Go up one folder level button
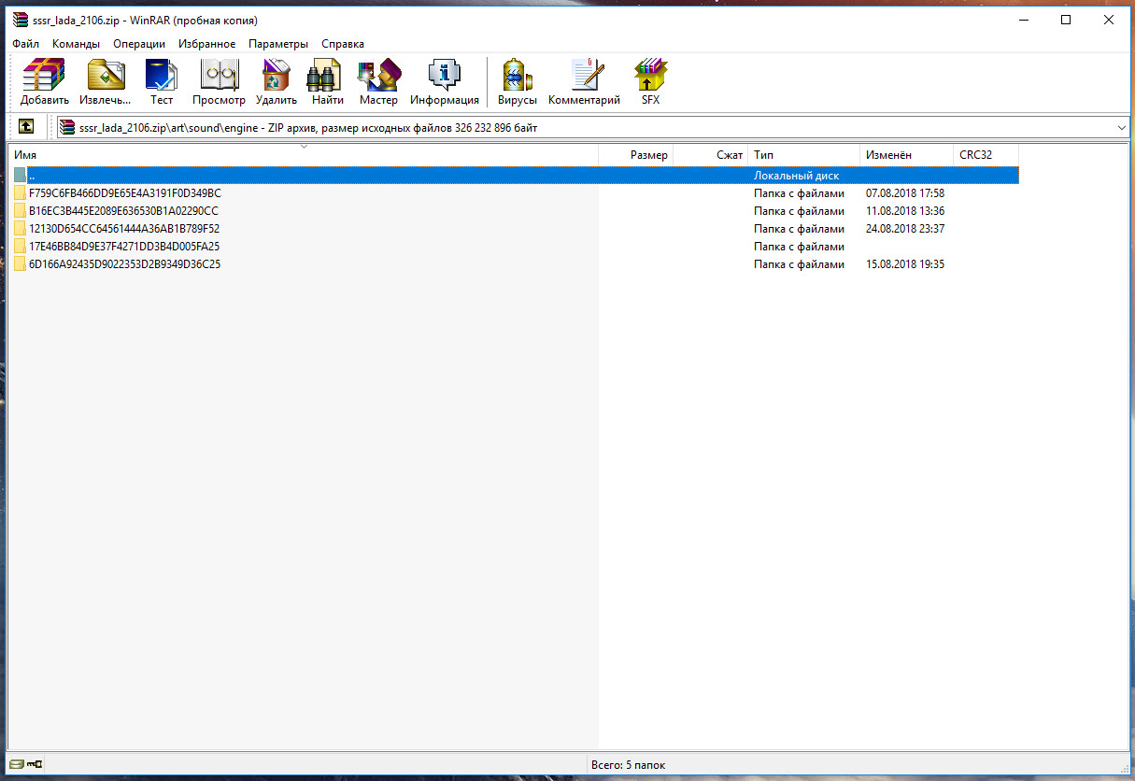1135x781 pixels. [x=26, y=126]
